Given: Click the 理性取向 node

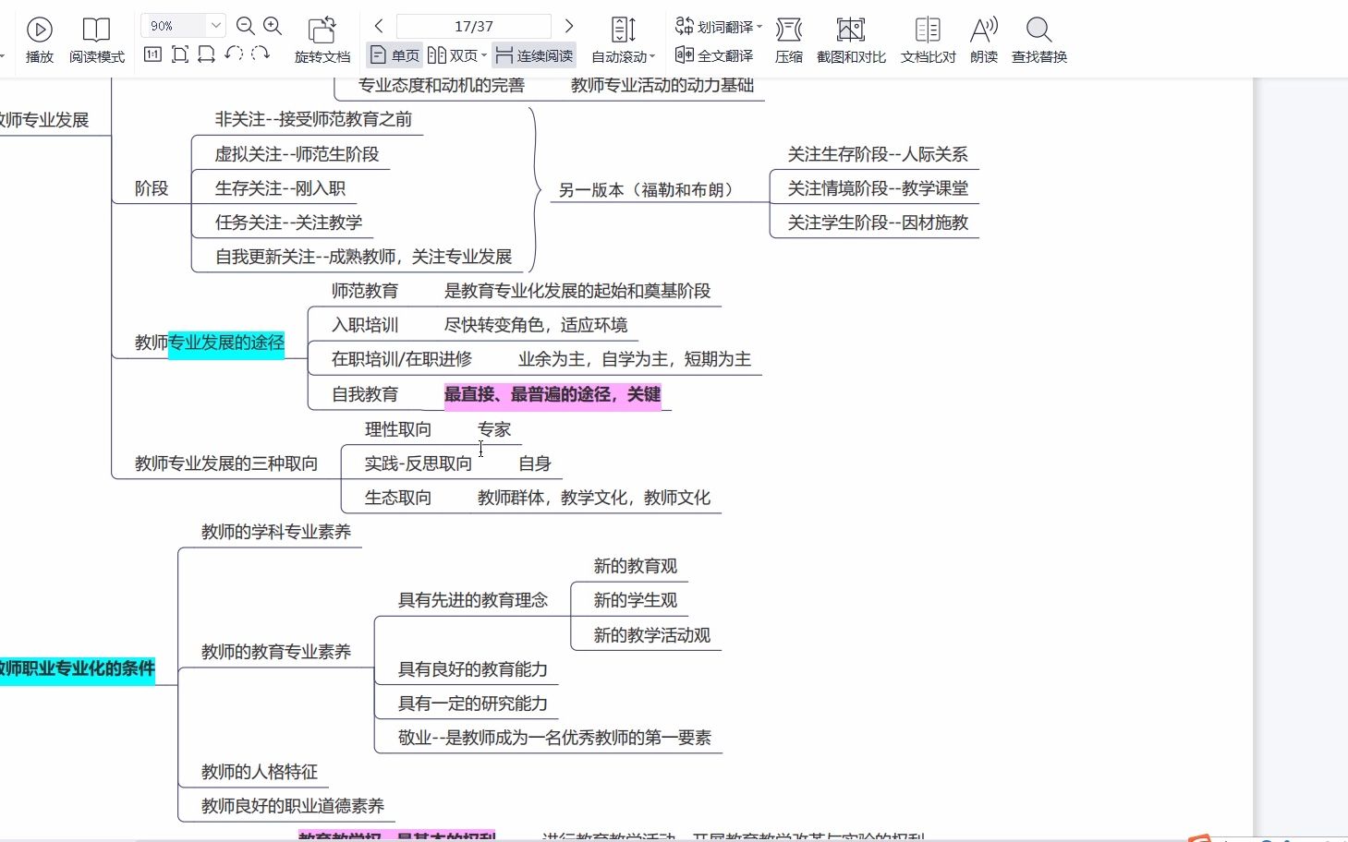Looking at the screenshot, I should point(398,429).
